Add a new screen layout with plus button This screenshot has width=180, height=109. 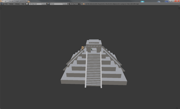pyautogui.click(x=43, y=4)
